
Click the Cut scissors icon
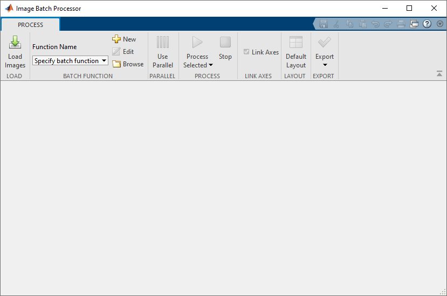(336, 24)
